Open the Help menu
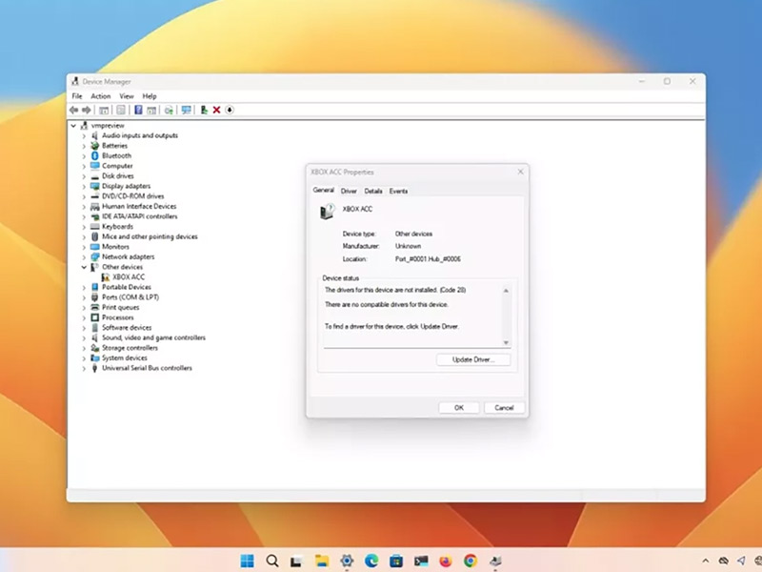The height and width of the screenshot is (572, 762). pyautogui.click(x=150, y=96)
